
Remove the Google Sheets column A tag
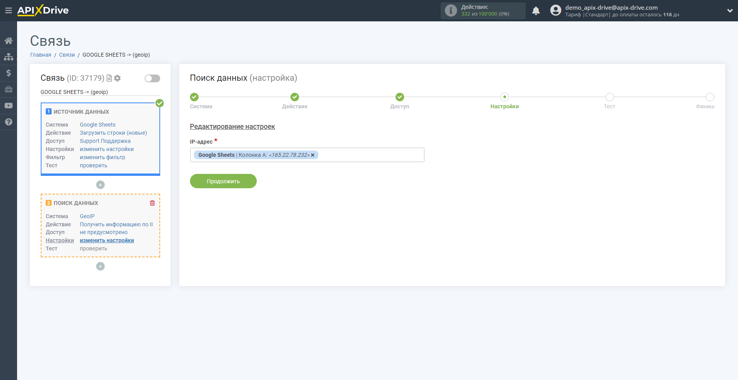313,155
